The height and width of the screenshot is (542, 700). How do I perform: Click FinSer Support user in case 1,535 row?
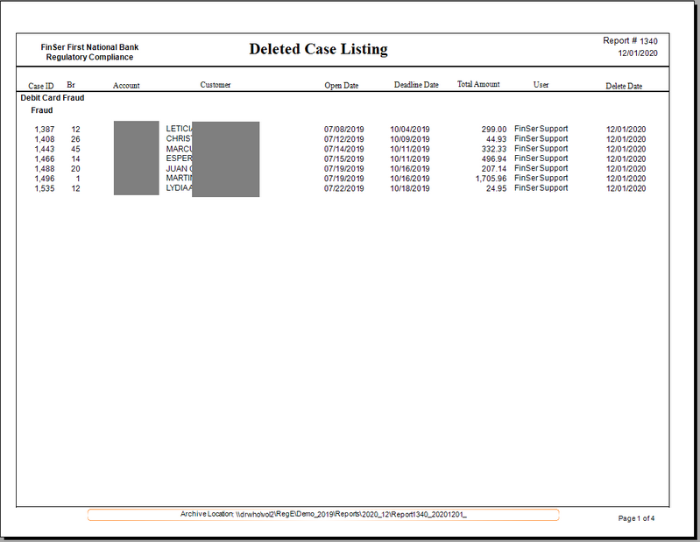(541, 187)
